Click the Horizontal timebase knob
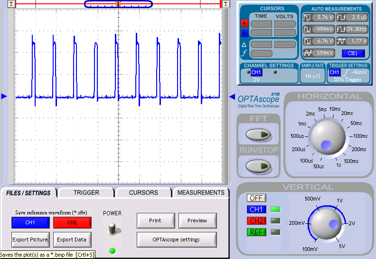376x259 pixels. 329,135
